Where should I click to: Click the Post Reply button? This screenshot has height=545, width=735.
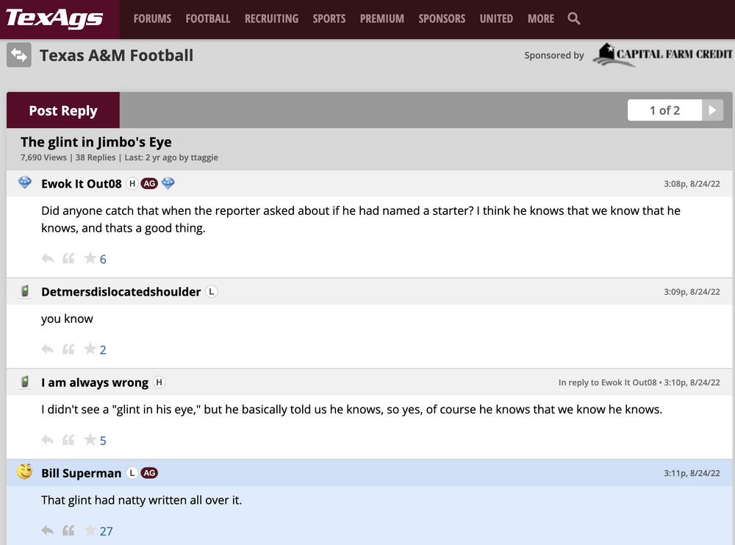click(x=63, y=111)
